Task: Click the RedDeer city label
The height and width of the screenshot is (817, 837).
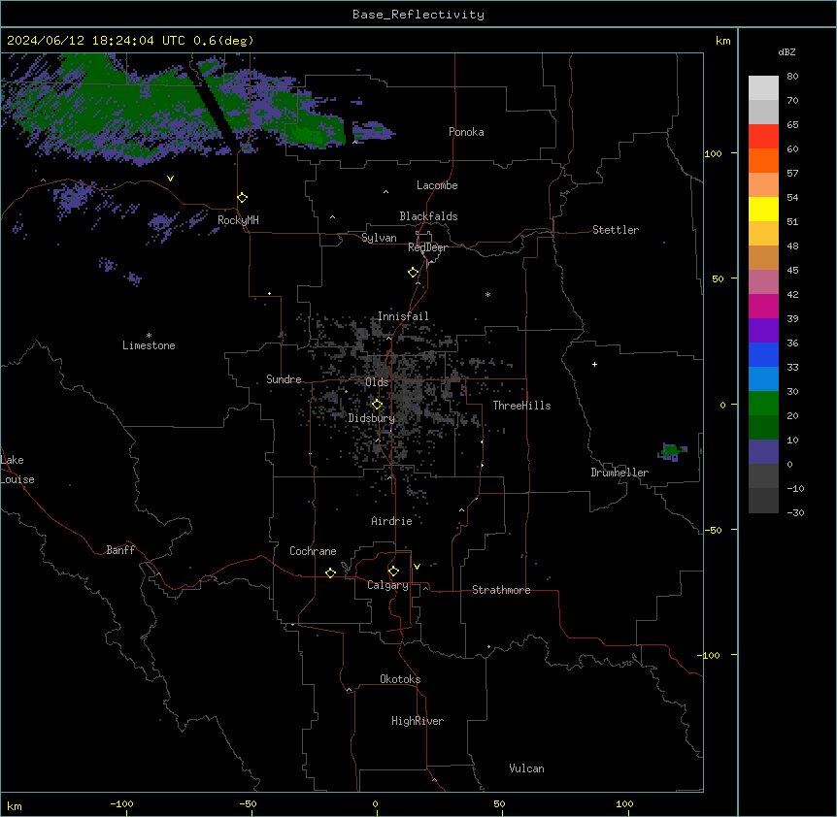Action: click(427, 247)
